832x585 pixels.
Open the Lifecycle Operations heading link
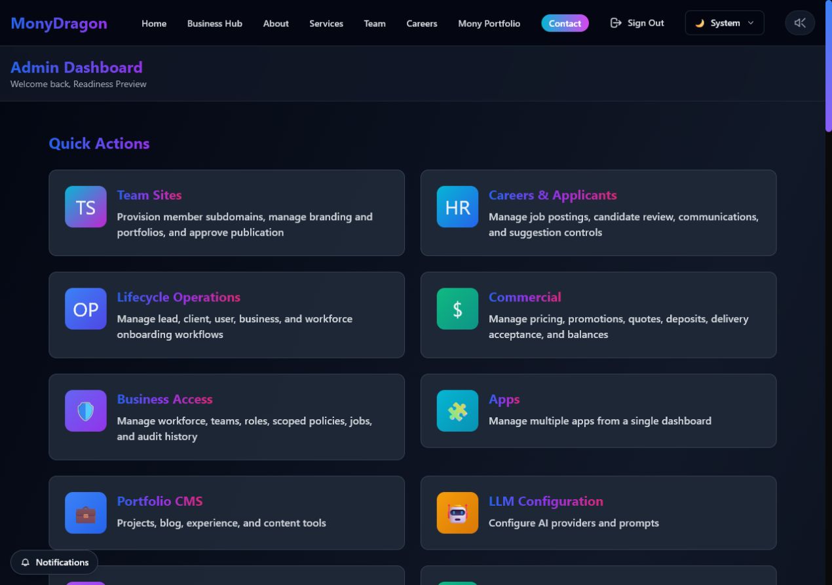click(179, 297)
